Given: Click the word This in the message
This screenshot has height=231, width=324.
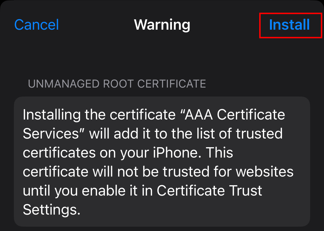Looking at the screenshot, I should pos(220,153).
